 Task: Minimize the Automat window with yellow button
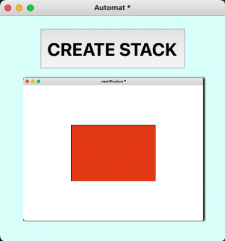pos(19,8)
